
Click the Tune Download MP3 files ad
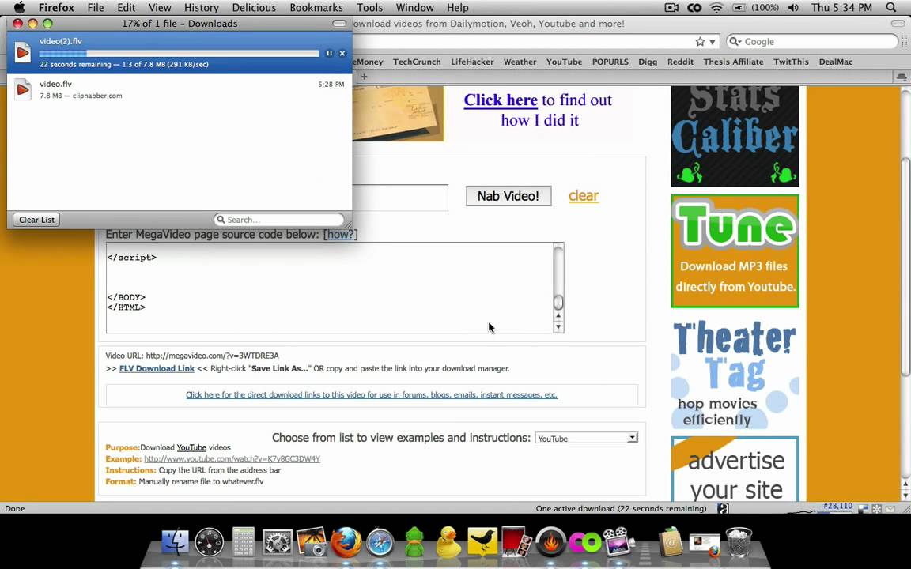(735, 251)
